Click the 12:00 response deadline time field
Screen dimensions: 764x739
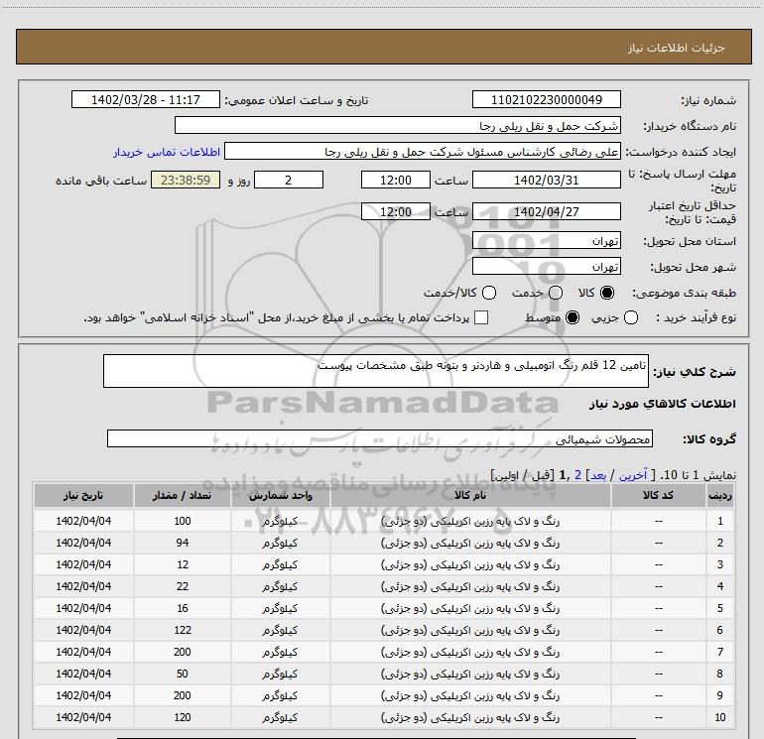tap(396, 180)
